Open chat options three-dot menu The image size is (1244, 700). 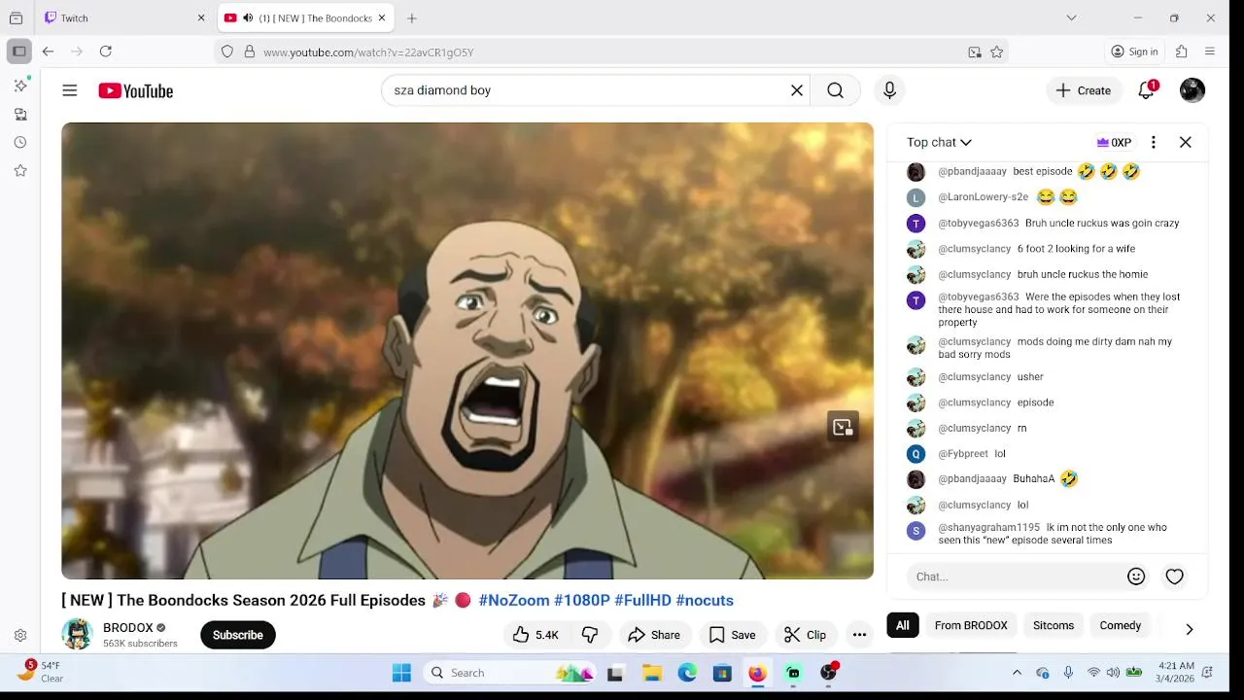point(1154,142)
